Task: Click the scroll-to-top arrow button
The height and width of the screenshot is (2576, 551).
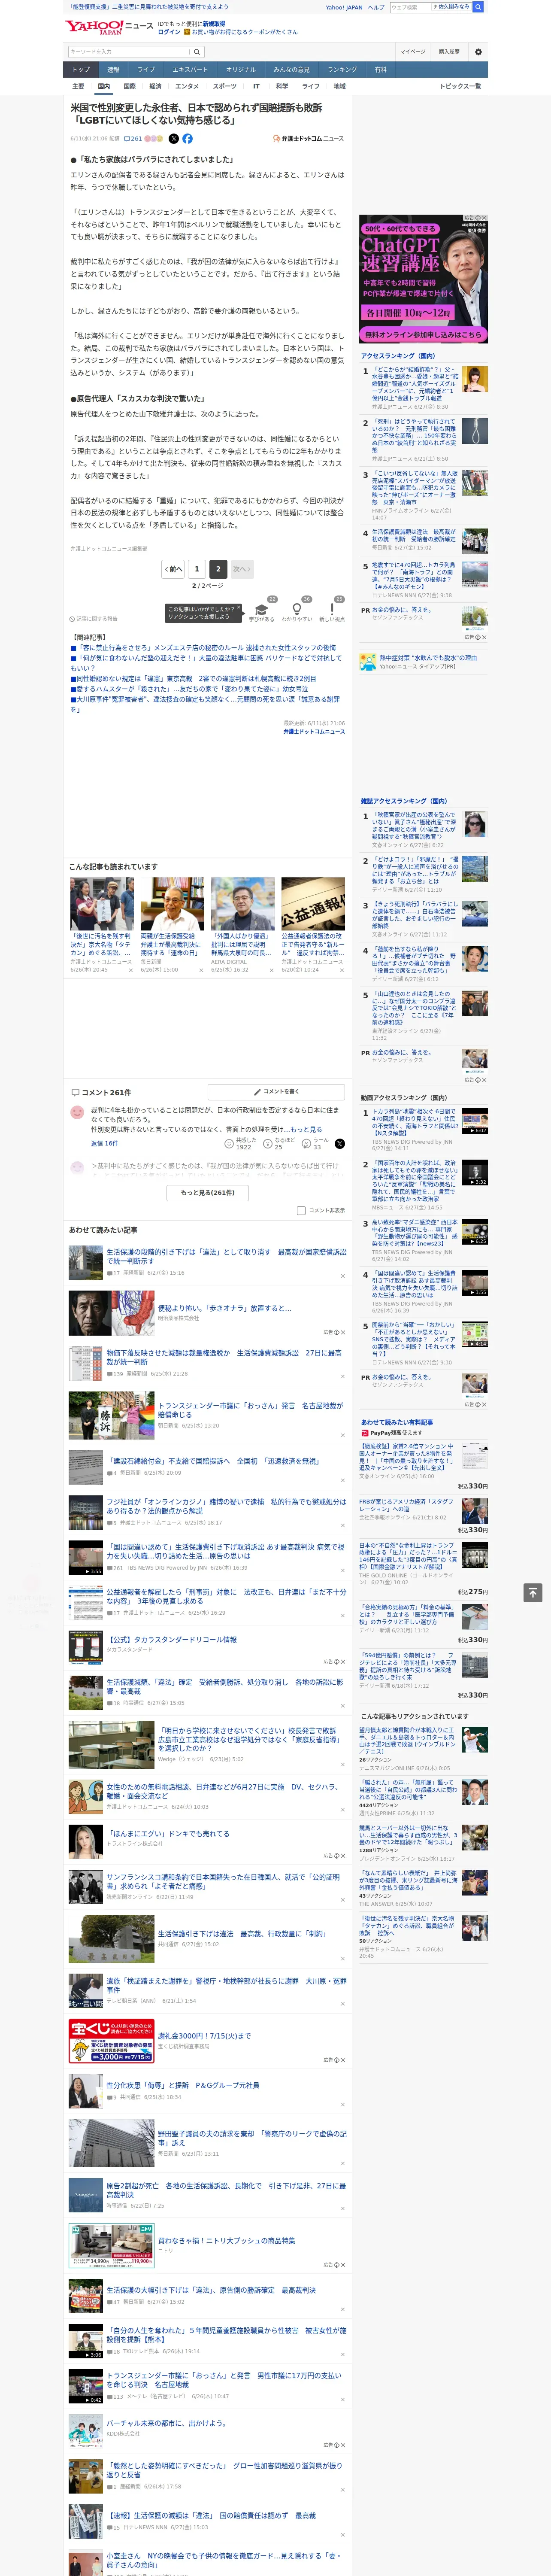Action: click(x=533, y=1593)
